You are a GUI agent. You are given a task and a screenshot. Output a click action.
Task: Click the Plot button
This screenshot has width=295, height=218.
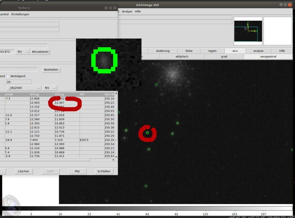[x=77, y=171]
